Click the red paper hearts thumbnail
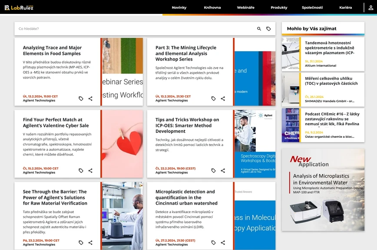Viewport: 377px width, 250px height. 122,144
